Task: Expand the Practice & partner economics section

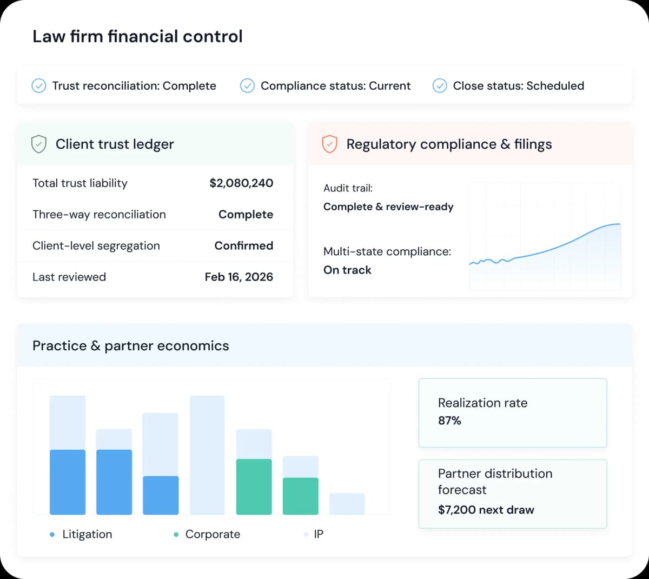Action: click(130, 345)
